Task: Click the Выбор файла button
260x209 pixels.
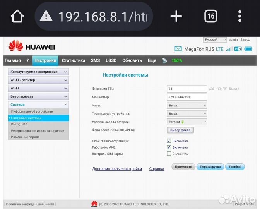Action: pyautogui.click(x=180, y=130)
